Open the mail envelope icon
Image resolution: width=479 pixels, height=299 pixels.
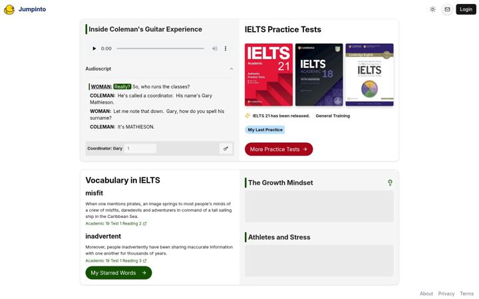pos(447,9)
